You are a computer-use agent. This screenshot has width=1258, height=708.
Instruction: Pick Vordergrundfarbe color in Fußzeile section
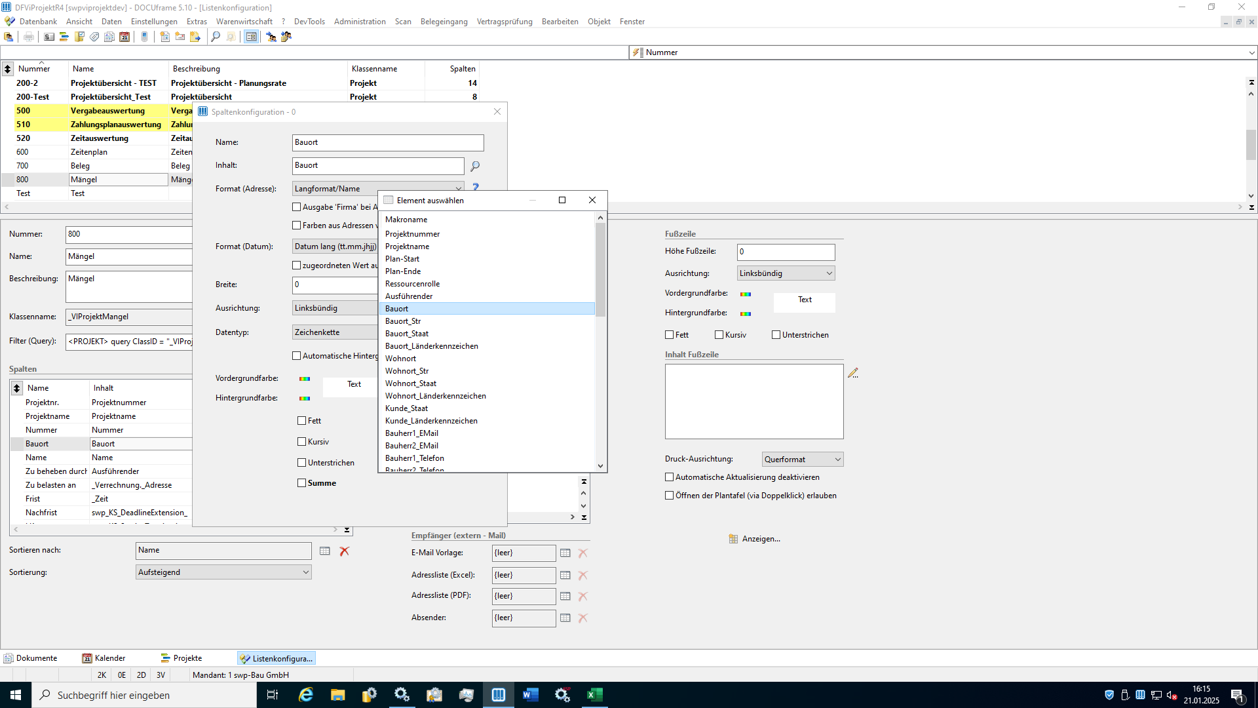[x=746, y=294]
